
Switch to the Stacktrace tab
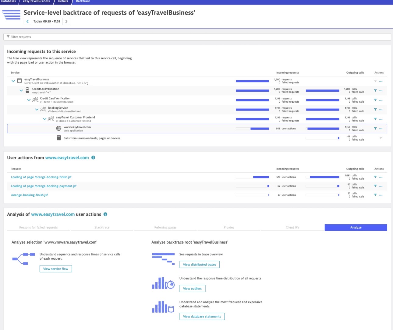[102, 227]
